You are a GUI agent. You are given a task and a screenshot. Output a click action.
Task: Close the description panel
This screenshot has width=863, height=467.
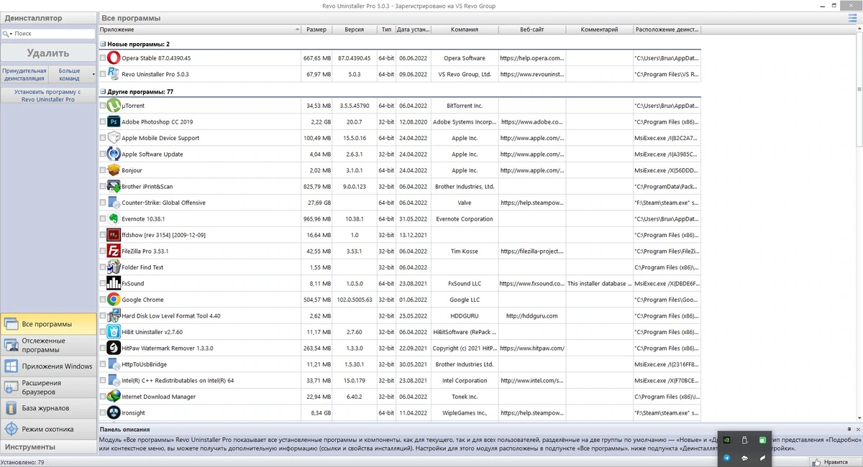tap(858, 429)
